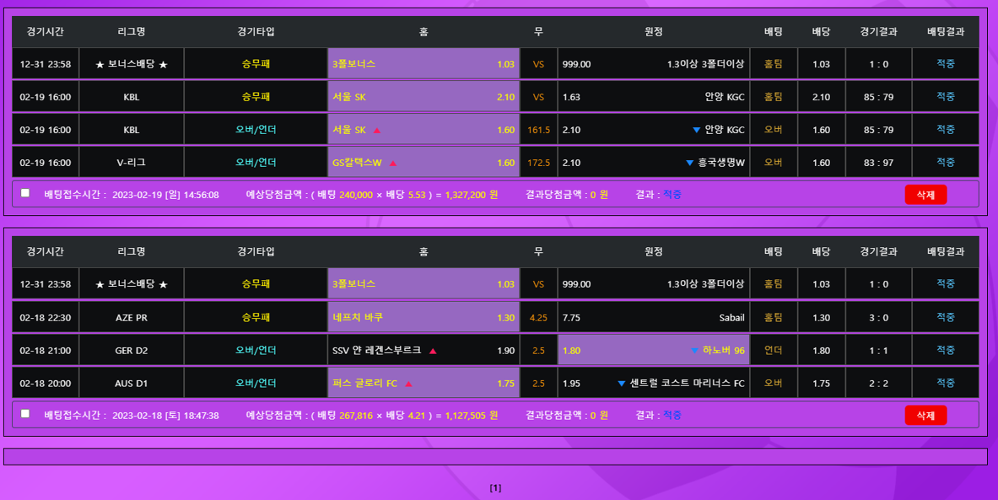Image resolution: width=998 pixels, height=500 pixels.
Task: Click the 2 : 2 score in AUS D1 row
Action: (877, 383)
